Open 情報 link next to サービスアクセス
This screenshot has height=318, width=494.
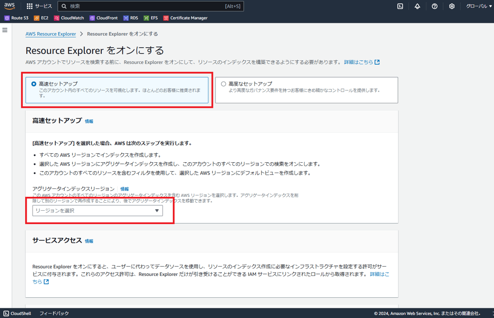[x=89, y=241]
